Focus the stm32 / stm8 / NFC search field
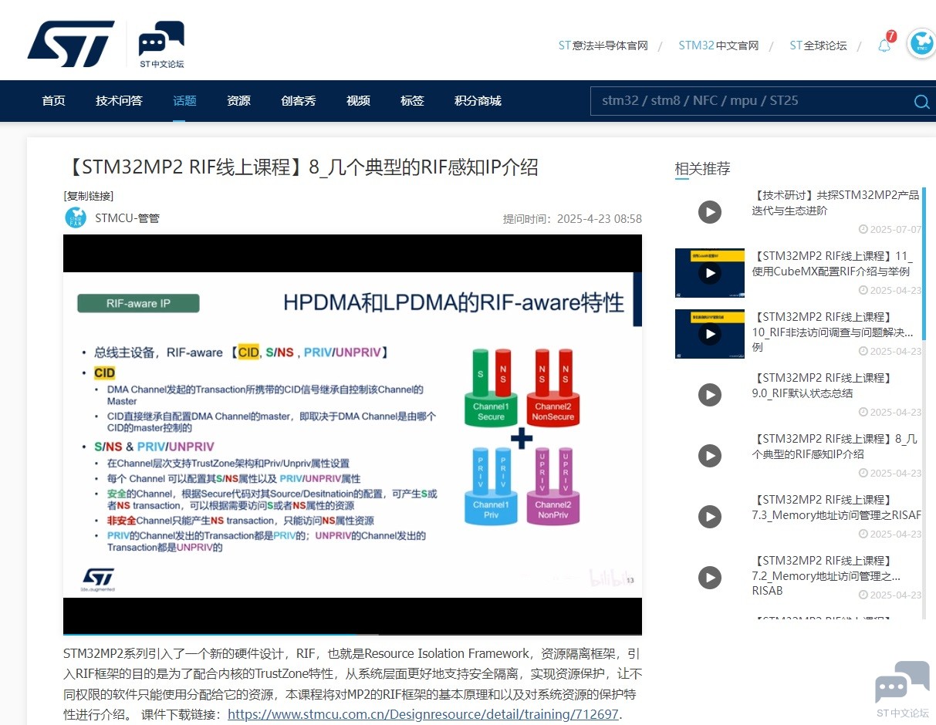The image size is (936, 725). tap(750, 101)
